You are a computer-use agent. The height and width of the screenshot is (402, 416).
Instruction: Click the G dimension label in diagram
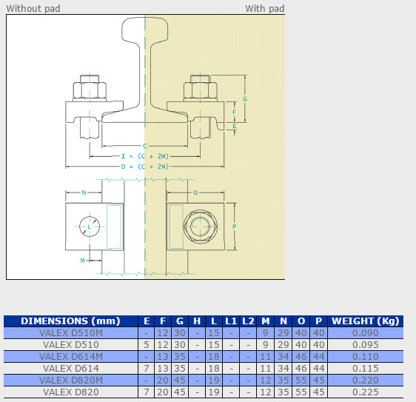tap(245, 99)
